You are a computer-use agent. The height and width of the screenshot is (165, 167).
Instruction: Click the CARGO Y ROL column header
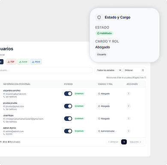(x=105, y=84)
